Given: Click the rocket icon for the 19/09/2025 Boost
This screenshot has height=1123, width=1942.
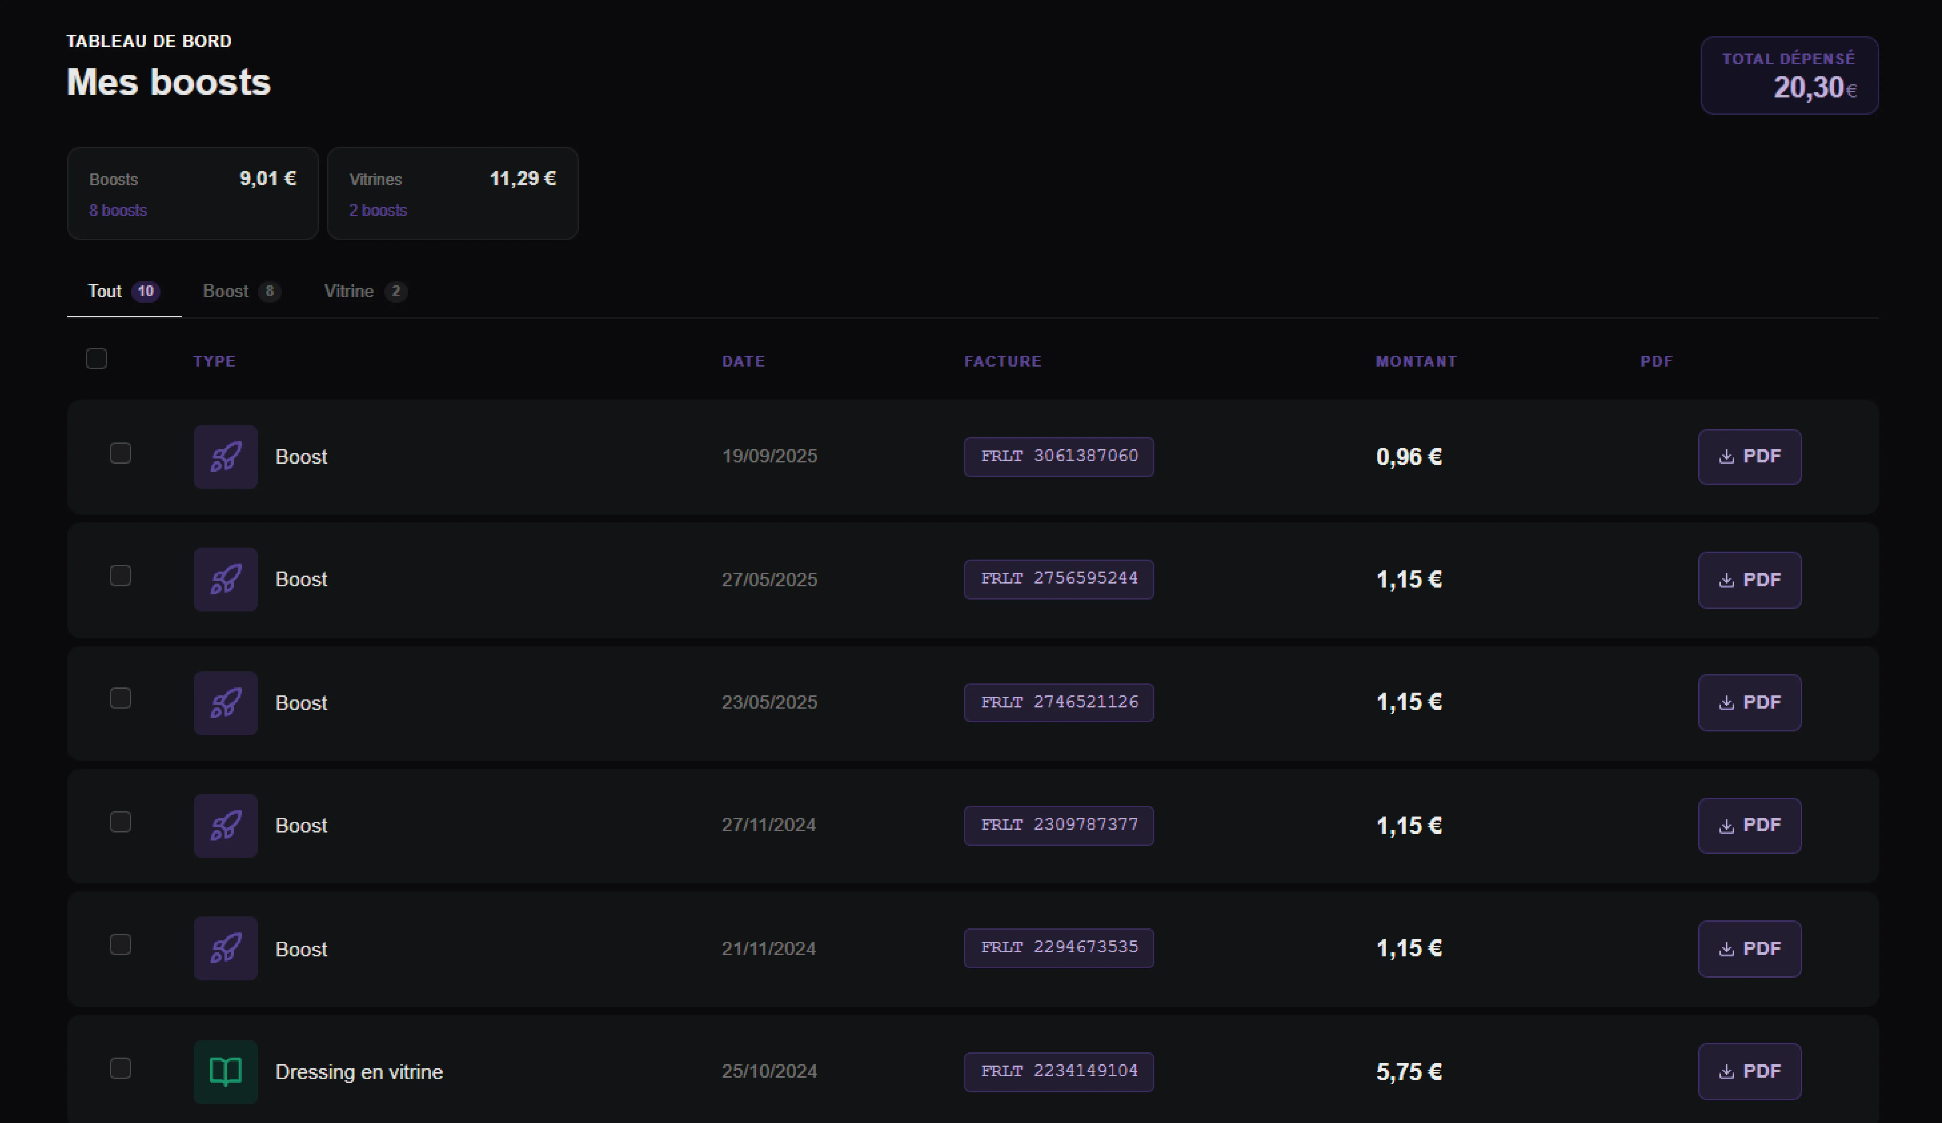Looking at the screenshot, I should tap(225, 457).
